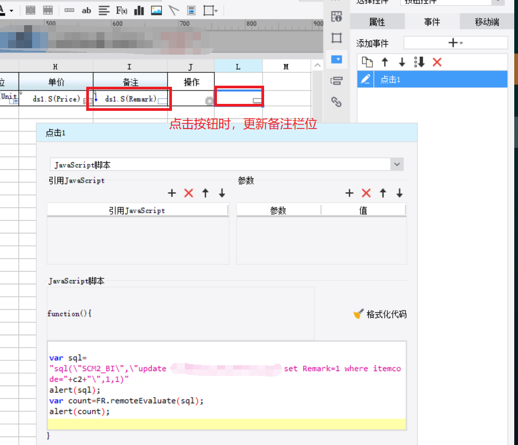Click the 参数 column header
The image size is (518, 445).
click(278, 210)
